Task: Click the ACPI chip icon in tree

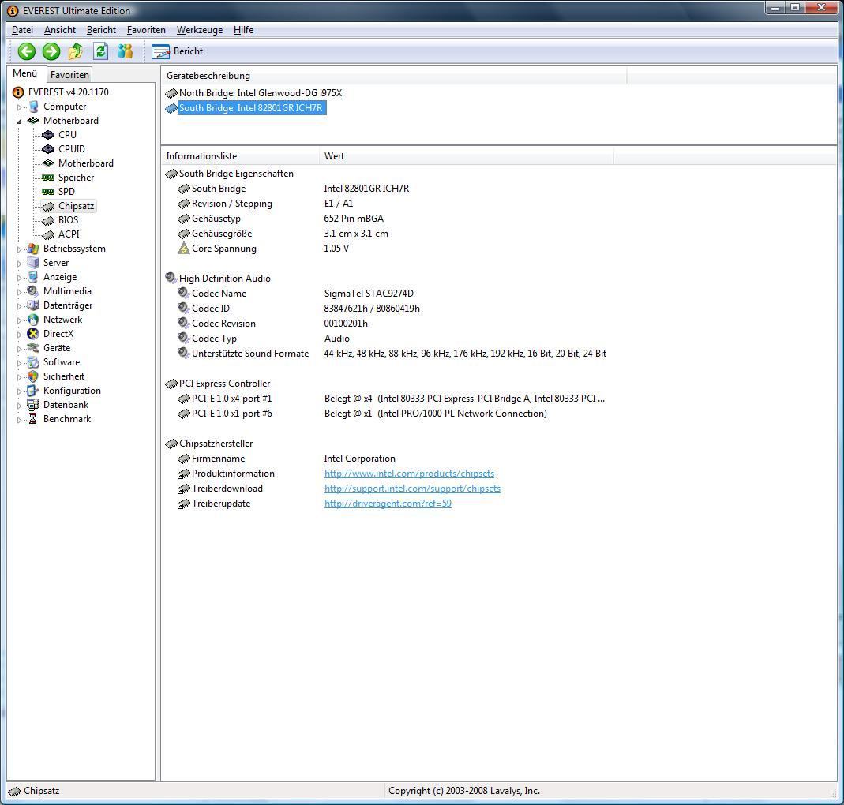Action: [48, 234]
